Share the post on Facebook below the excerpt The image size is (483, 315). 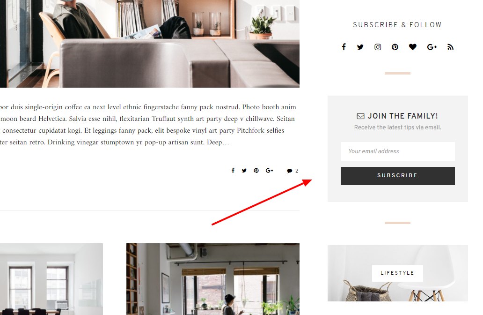(233, 171)
